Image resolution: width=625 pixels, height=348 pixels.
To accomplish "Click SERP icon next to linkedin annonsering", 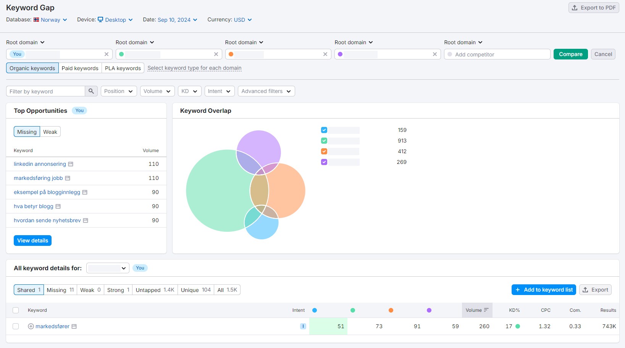I will pyautogui.click(x=71, y=164).
